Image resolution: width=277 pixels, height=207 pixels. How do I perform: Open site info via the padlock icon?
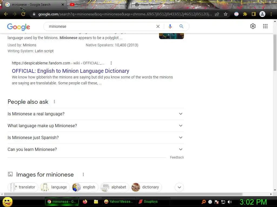(x=34, y=14)
